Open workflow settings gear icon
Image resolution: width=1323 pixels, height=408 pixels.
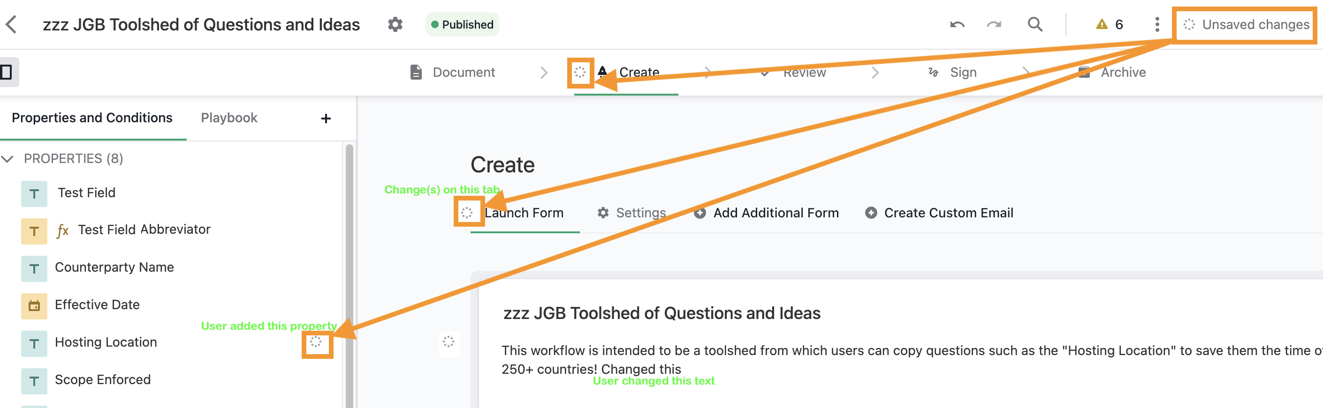click(x=395, y=24)
